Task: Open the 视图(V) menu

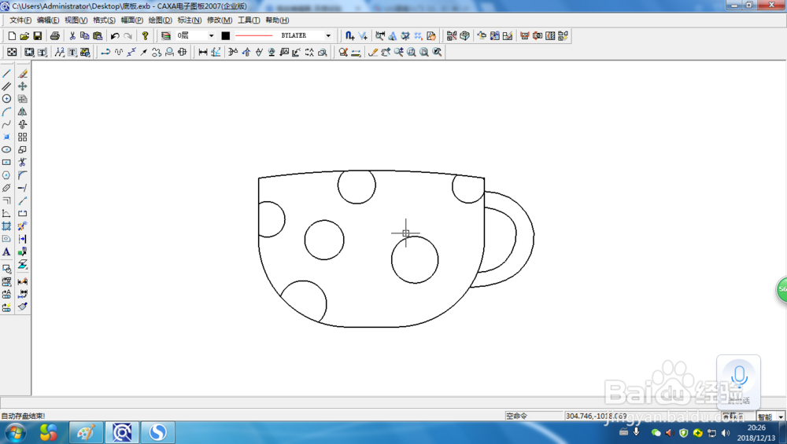Action: tap(76, 20)
